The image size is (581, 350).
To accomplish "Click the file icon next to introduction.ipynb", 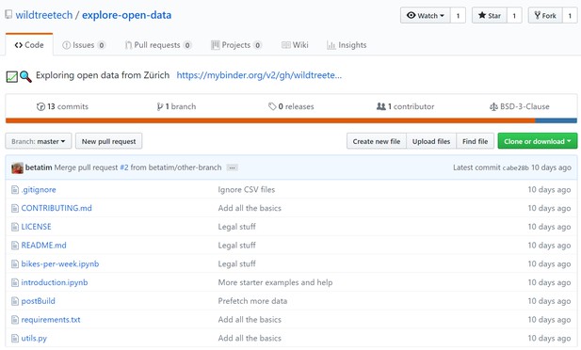I will coord(15,282).
